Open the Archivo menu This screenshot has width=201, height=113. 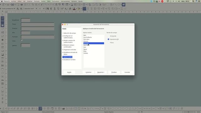pyautogui.click(x=14, y=1)
